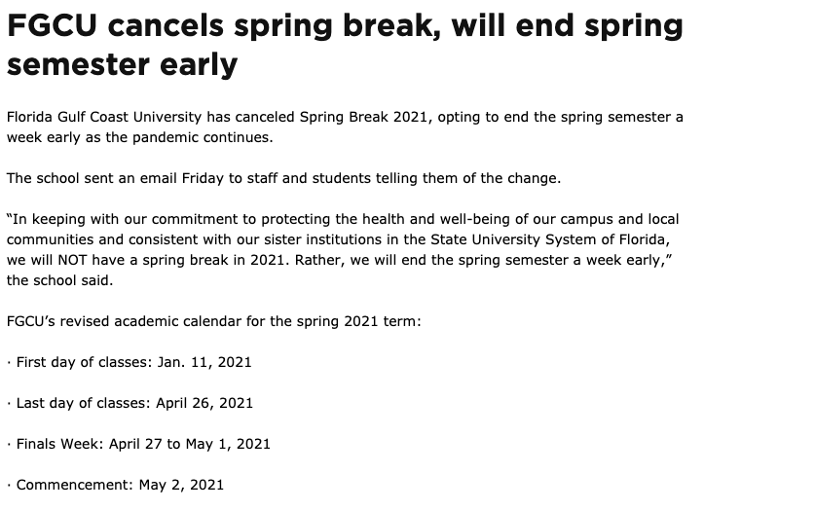Viewport: 815px width, 511px height.
Task: Click "State University System of Florida" text
Action: tap(550, 239)
